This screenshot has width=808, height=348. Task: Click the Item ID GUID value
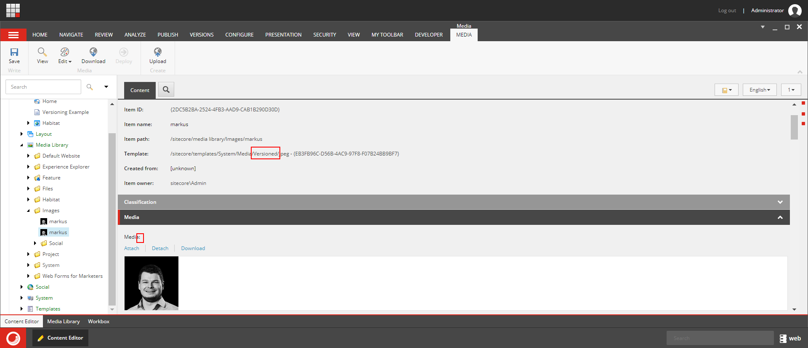click(225, 110)
